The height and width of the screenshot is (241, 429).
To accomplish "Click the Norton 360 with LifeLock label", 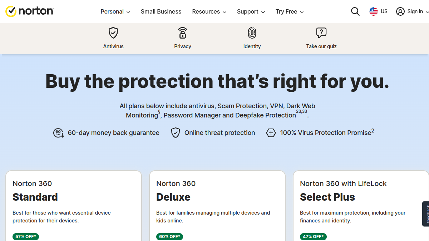I will tap(343, 184).
